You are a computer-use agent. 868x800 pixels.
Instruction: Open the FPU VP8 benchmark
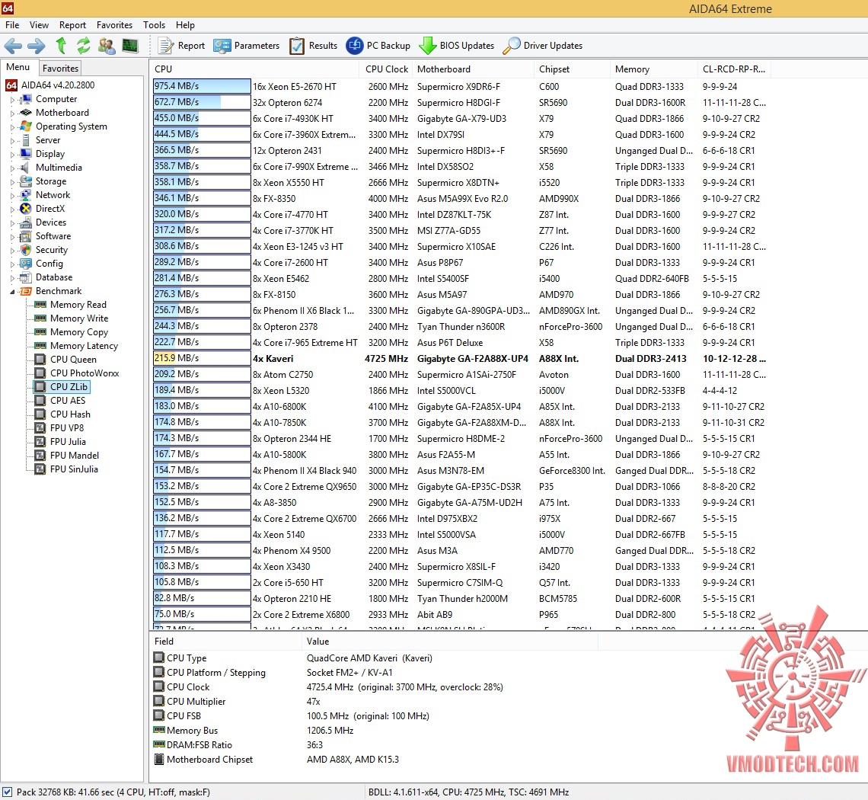(x=67, y=427)
